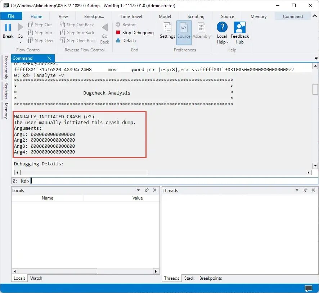
Task: Click Step Out Back button
Action: 77,24
